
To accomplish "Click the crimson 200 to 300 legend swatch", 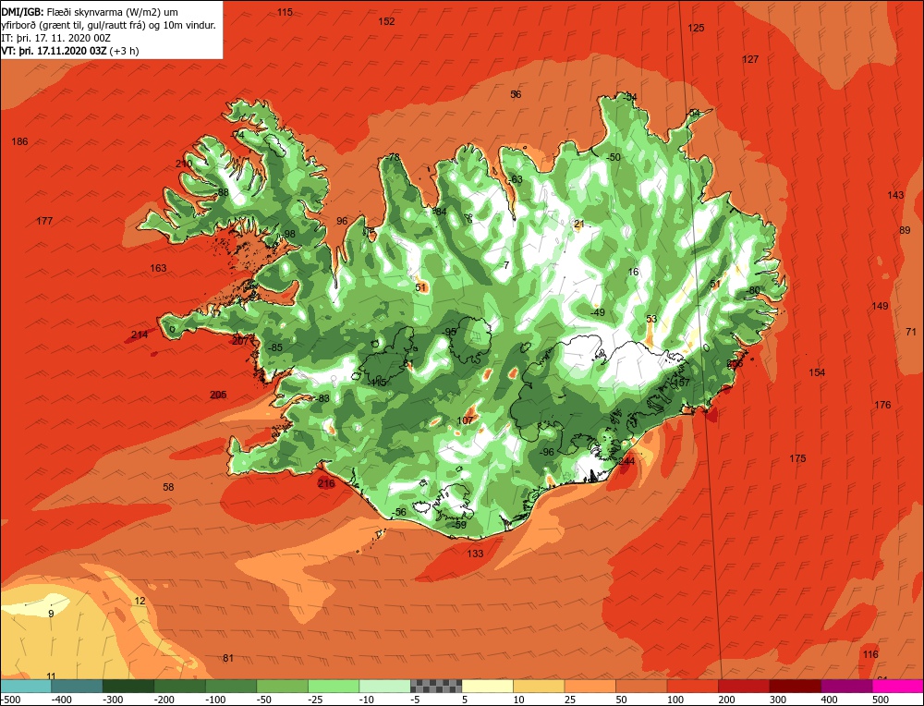I will (x=744, y=686).
